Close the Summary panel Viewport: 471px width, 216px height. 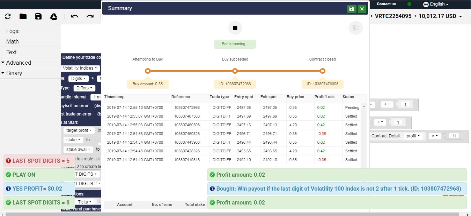pos(362,9)
